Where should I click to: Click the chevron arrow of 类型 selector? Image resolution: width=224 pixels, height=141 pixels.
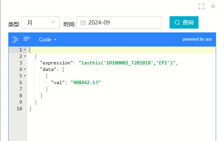[x=53, y=22]
